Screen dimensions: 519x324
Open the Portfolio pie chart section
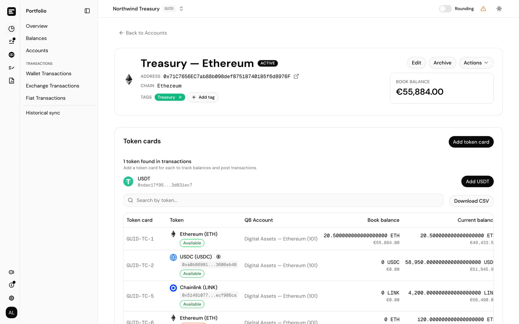[x=12, y=29]
